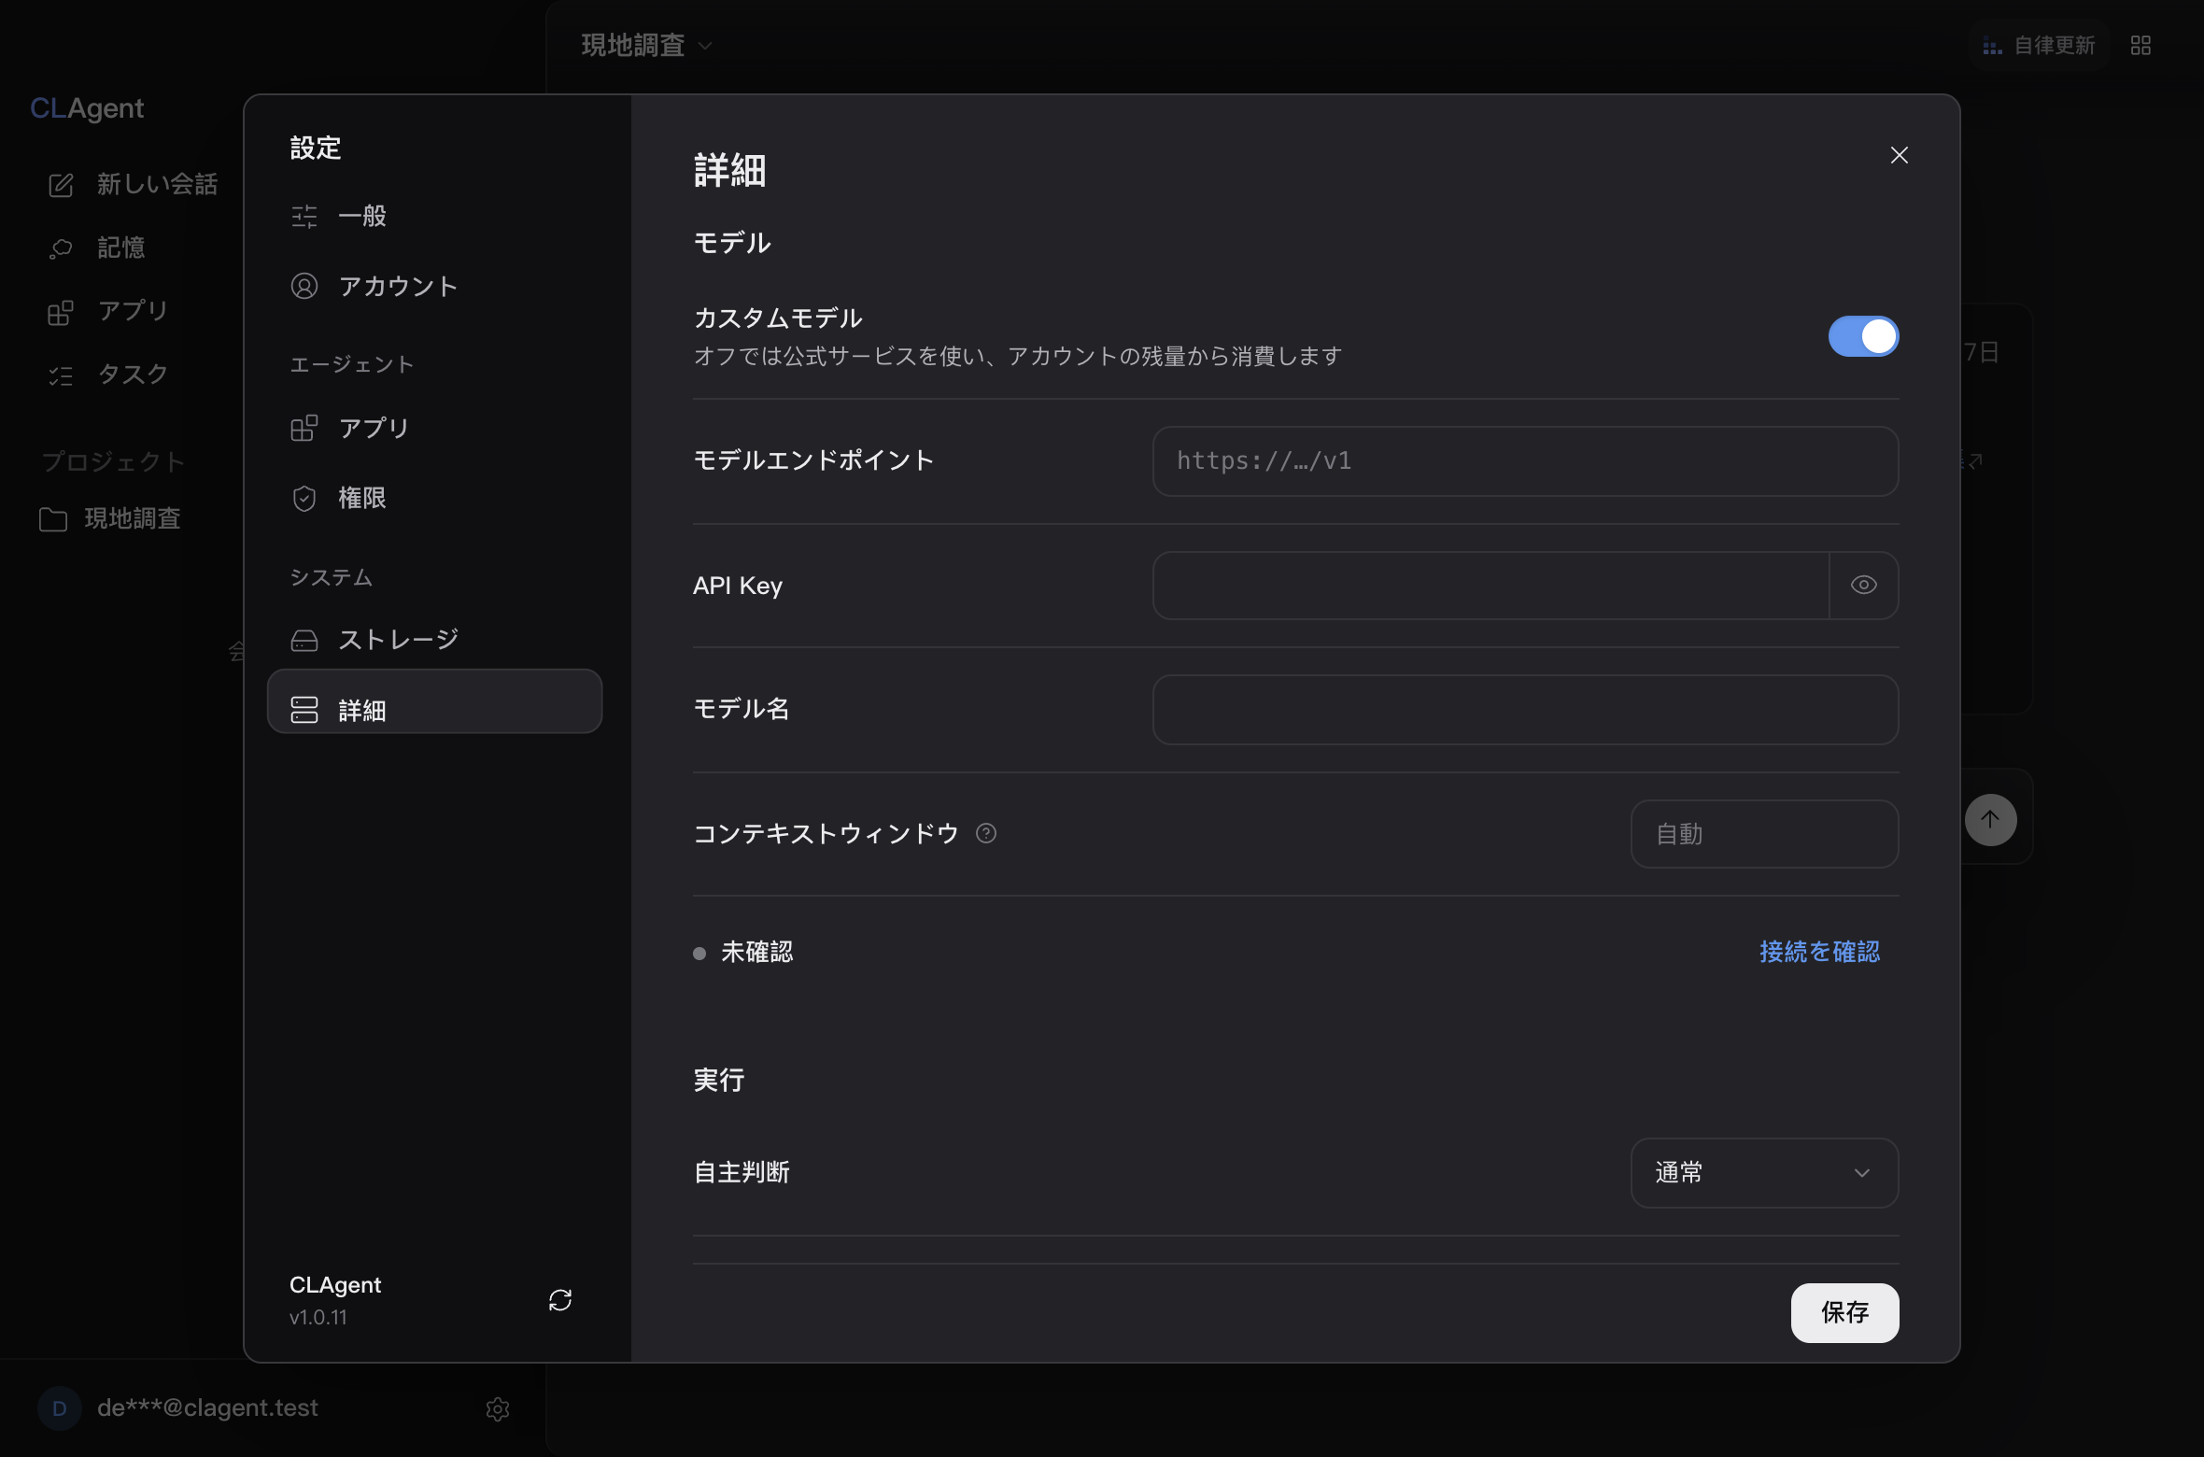Viewport: 2204px width, 1457px height.
Task: Click the refresh update icon beside CLAgent version
Action: (x=559, y=1300)
